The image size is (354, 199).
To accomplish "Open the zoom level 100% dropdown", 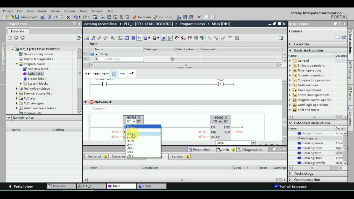I will (x=253, y=143).
